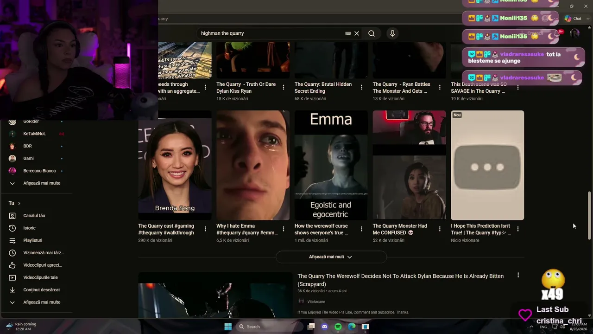Open the Watch Later clock icon
The width and height of the screenshot is (593, 334).
(x=13, y=253)
